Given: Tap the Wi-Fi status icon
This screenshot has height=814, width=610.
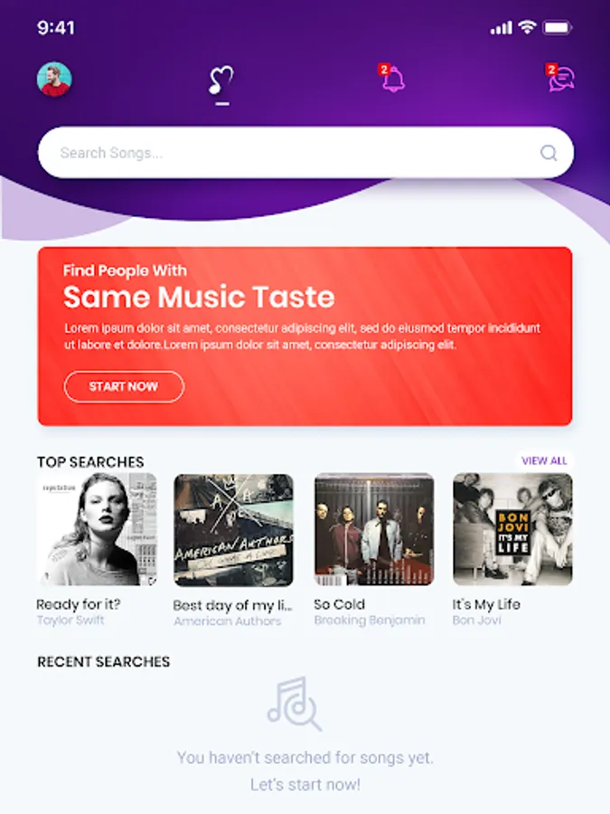Looking at the screenshot, I should [527, 27].
